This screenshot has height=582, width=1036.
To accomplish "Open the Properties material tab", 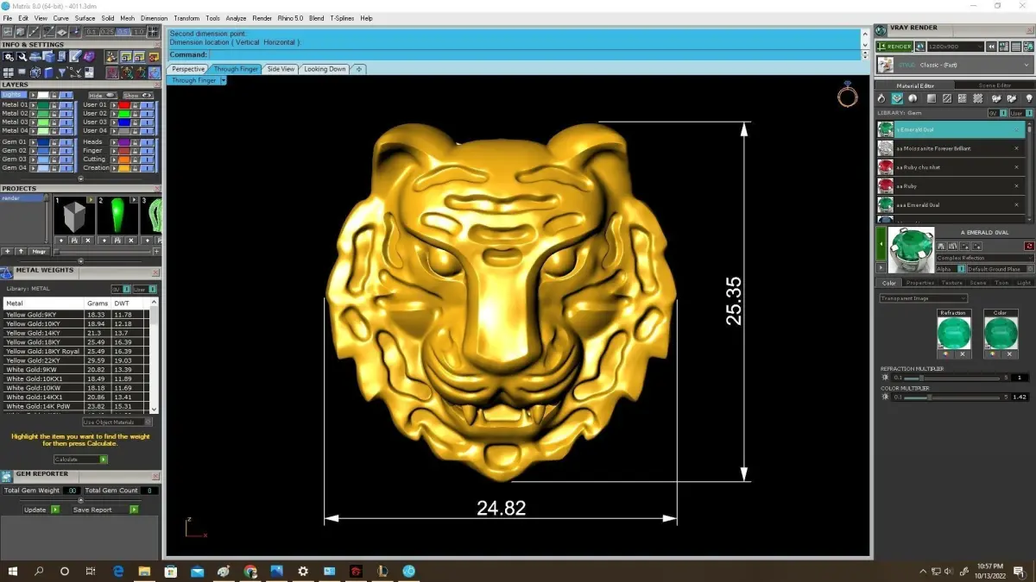I will pyautogui.click(x=920, y=283).
